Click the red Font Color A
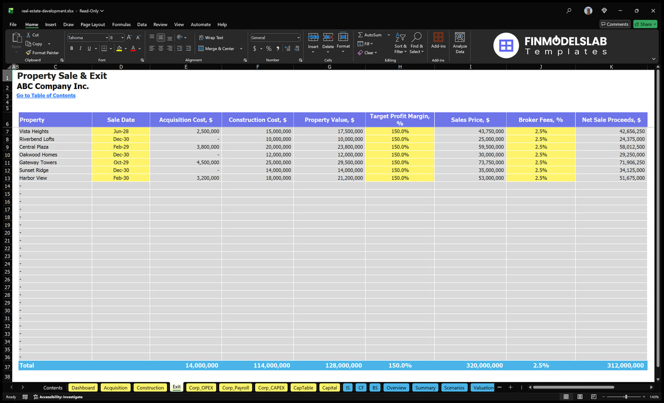The width and height of the screenshot is (664, 403). 133,49
